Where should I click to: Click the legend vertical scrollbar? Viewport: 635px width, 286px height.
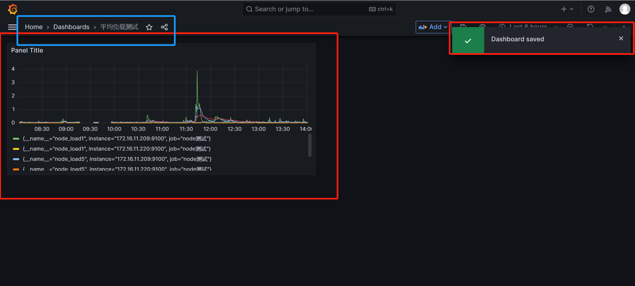[310, 145]
